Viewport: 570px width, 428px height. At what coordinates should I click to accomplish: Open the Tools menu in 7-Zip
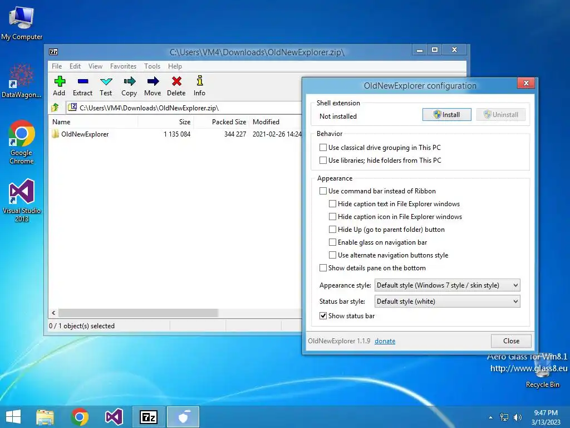click(152, 66)
